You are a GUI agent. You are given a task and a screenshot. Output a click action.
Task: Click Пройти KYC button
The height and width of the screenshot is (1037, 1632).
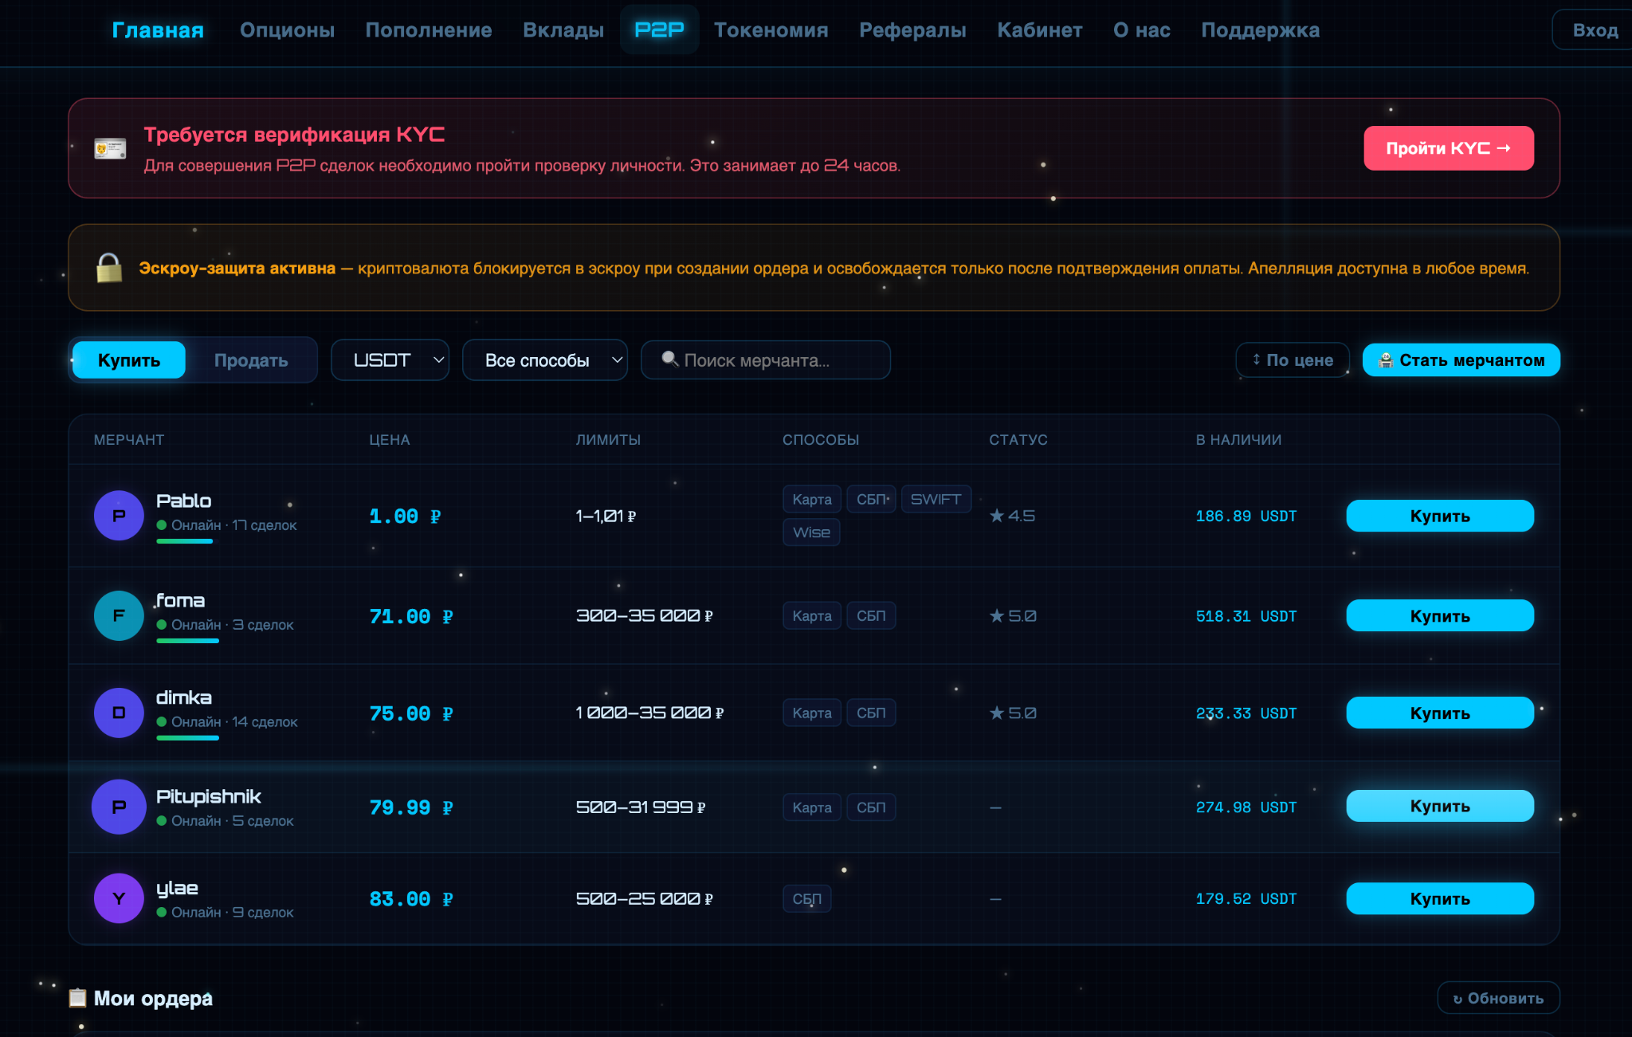click(x=1448, y=148)
